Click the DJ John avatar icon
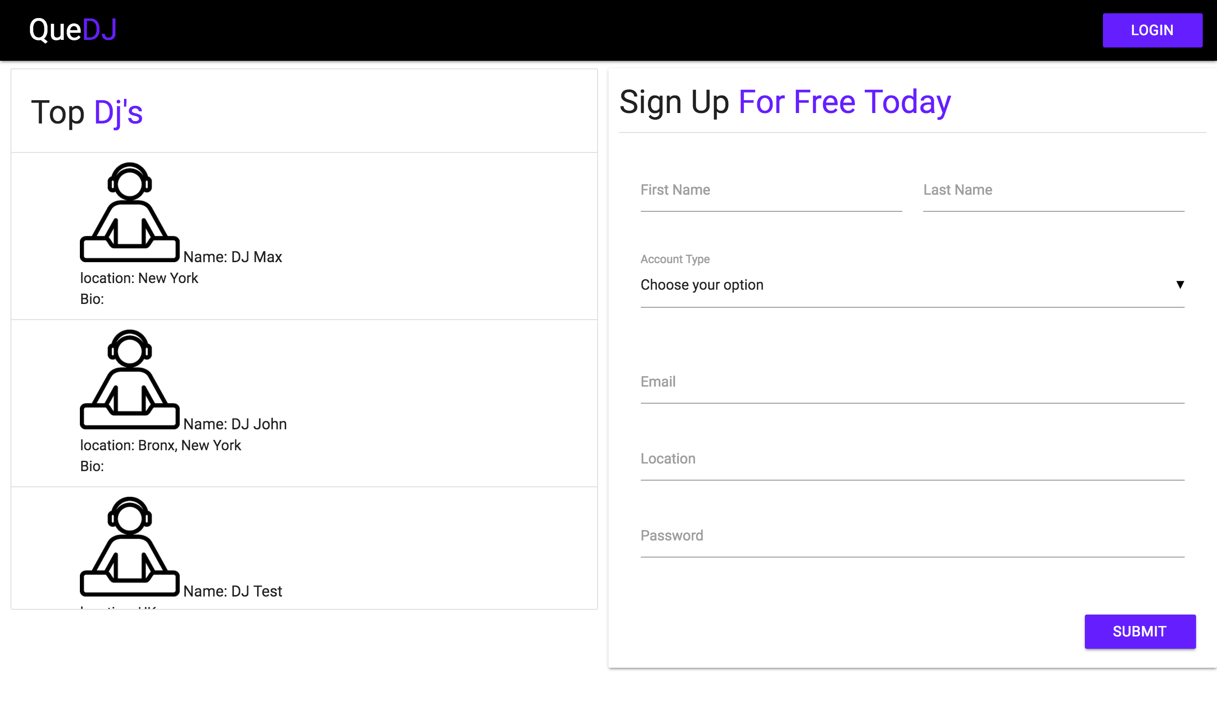The image size is (1217, 701). (130, 379)
